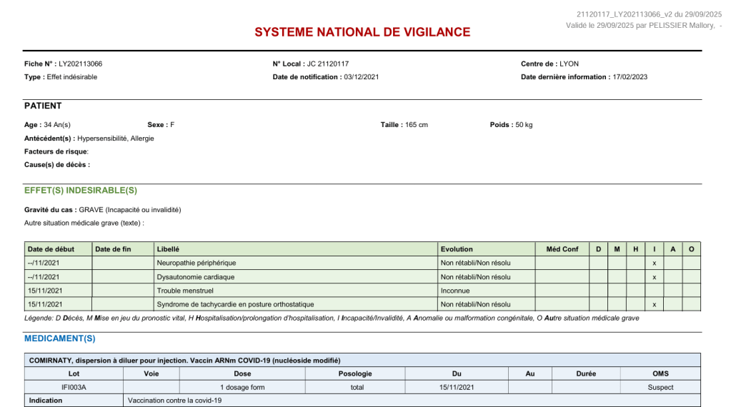Click the Vaccination contre la covid-19 indication
731x407 pixels.
click(175, 401)
